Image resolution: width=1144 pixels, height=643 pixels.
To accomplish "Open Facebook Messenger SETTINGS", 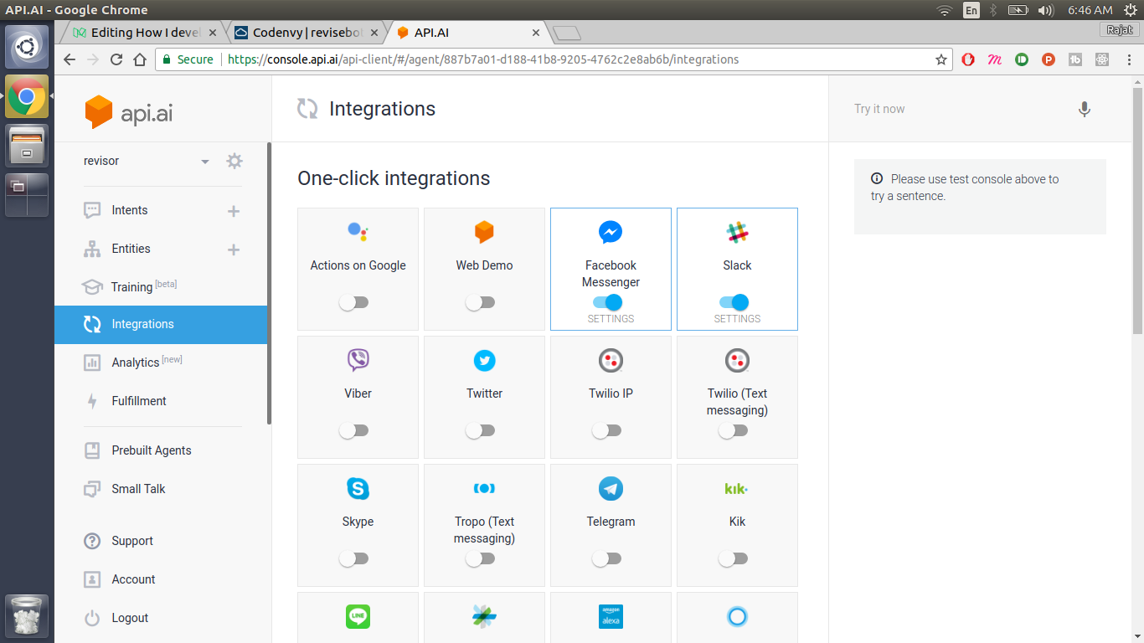I will point(611,319).
